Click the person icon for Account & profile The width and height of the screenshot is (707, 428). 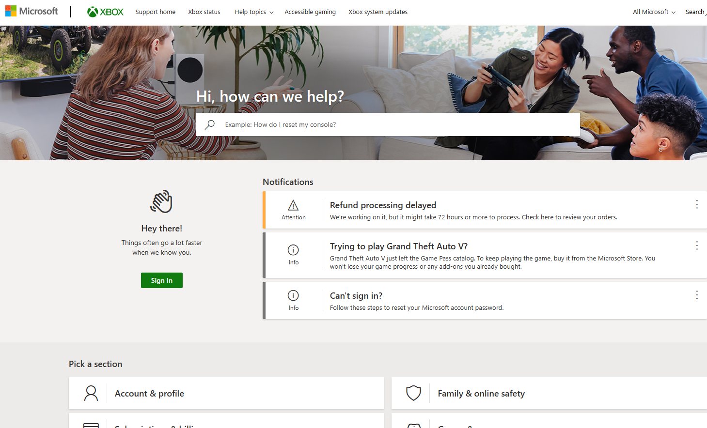[x=91, y=393]
